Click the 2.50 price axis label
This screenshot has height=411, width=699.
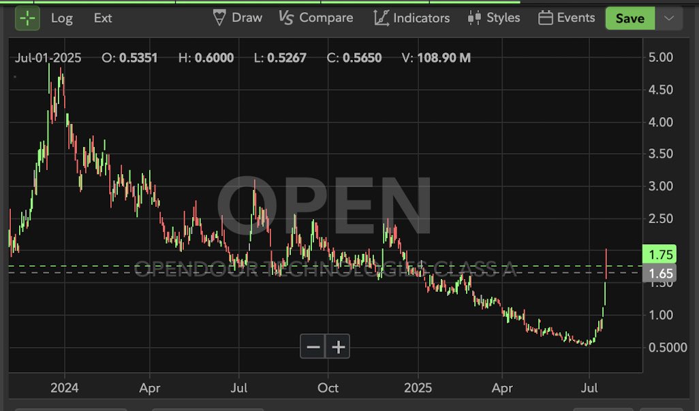(x=661, y=218)
